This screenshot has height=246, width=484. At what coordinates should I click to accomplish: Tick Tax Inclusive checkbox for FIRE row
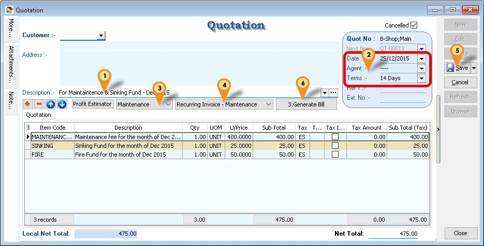(x=335, y=155)
